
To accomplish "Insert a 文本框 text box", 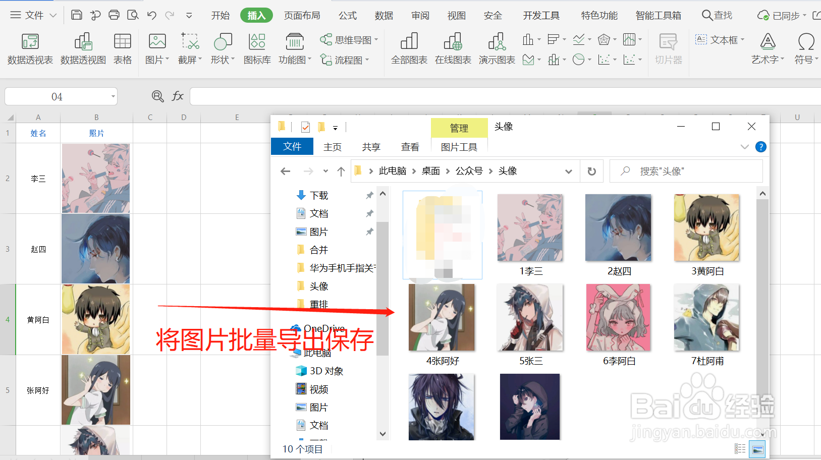I will point(720,40).
